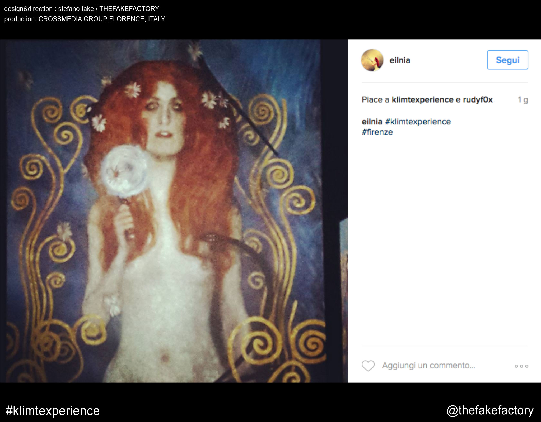This screenshot has height=422, width=541.
Task: Open eilnia username in the caption
Action: (x=372, y=122)
